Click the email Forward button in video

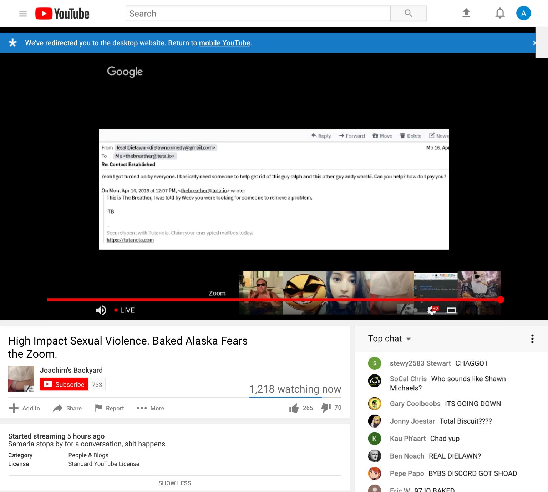(352, 136)
